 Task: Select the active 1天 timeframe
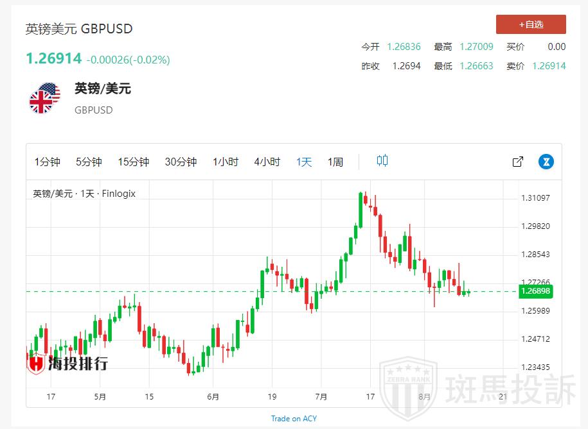point(304,162)
